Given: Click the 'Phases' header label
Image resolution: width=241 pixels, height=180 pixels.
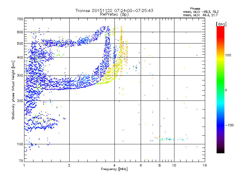Looking at the screenshot, I should tap(195, 9).
